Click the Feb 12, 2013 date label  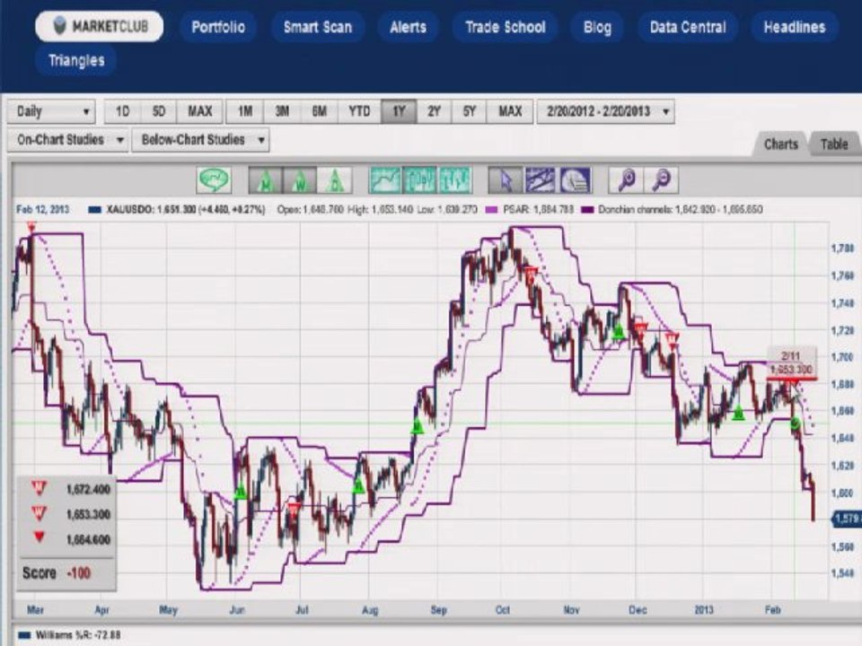click(43, 210)
